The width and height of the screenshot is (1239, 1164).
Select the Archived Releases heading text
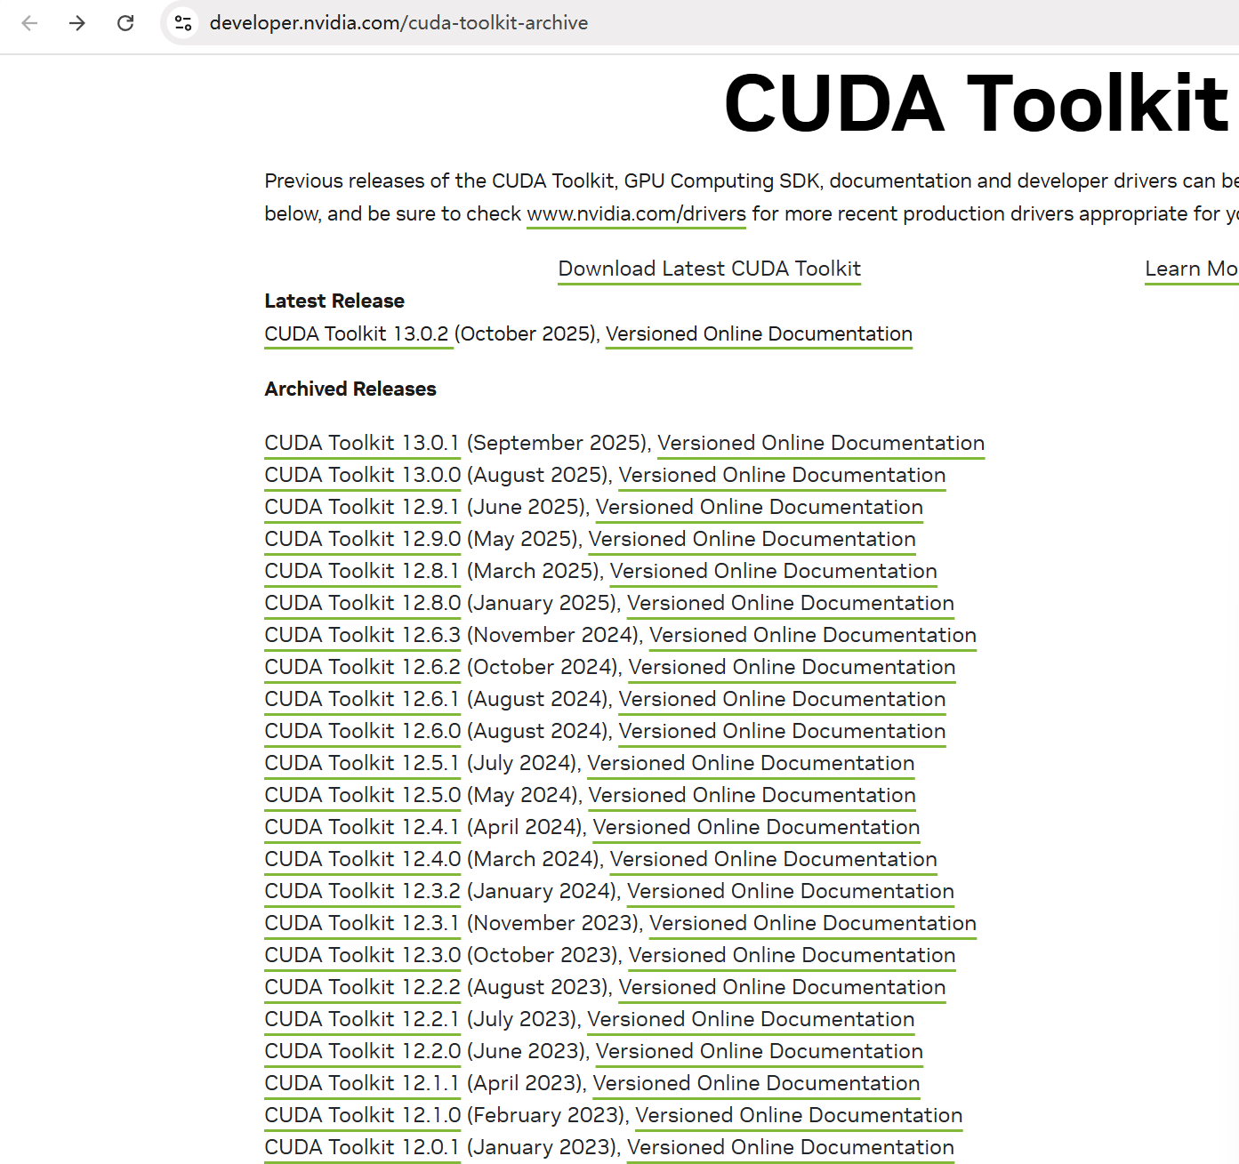coord(350,389)
